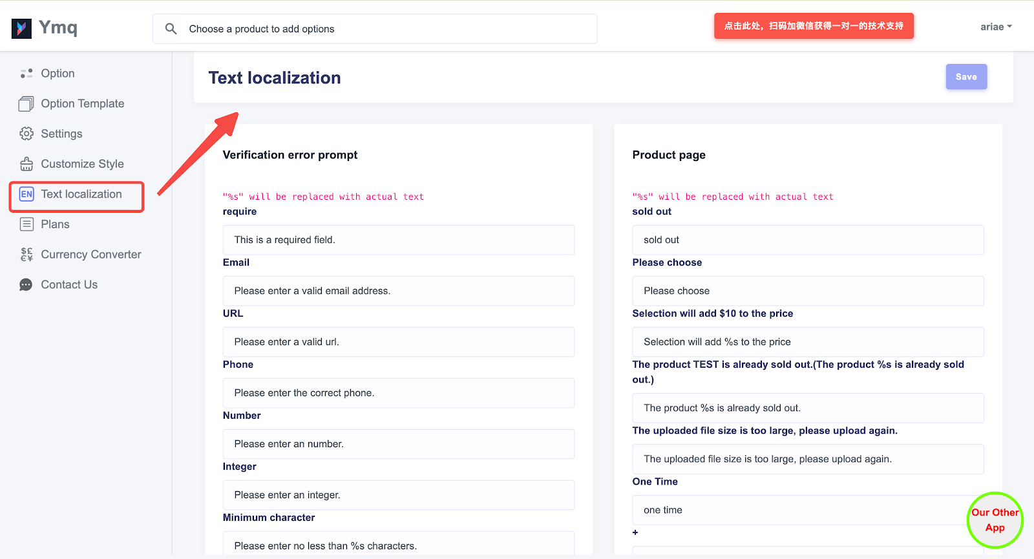Viewport: 1034px width, 559px height.
Task: Click the Currency Converter symbols icon
Action: (x=26, y=255)
